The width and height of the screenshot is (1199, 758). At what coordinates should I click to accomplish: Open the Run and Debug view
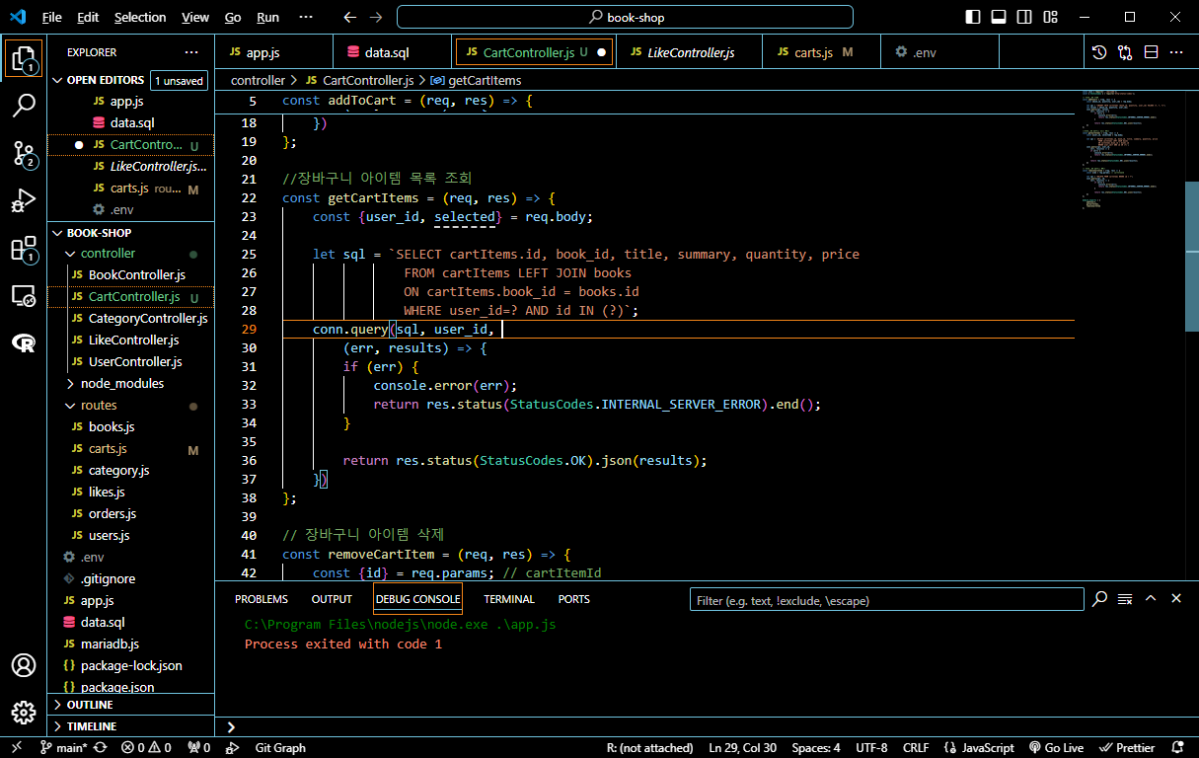(x=24, y=200)
